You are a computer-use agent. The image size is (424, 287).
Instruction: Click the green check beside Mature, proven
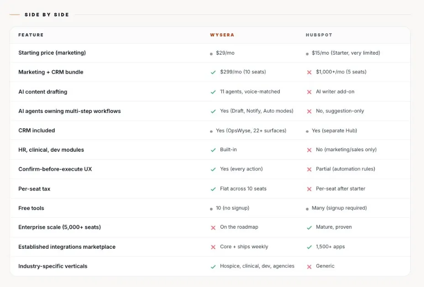[x=309, y=228]
